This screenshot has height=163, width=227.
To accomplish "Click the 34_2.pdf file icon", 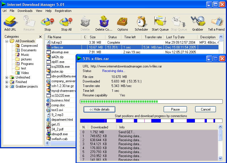I will point(49,129).
